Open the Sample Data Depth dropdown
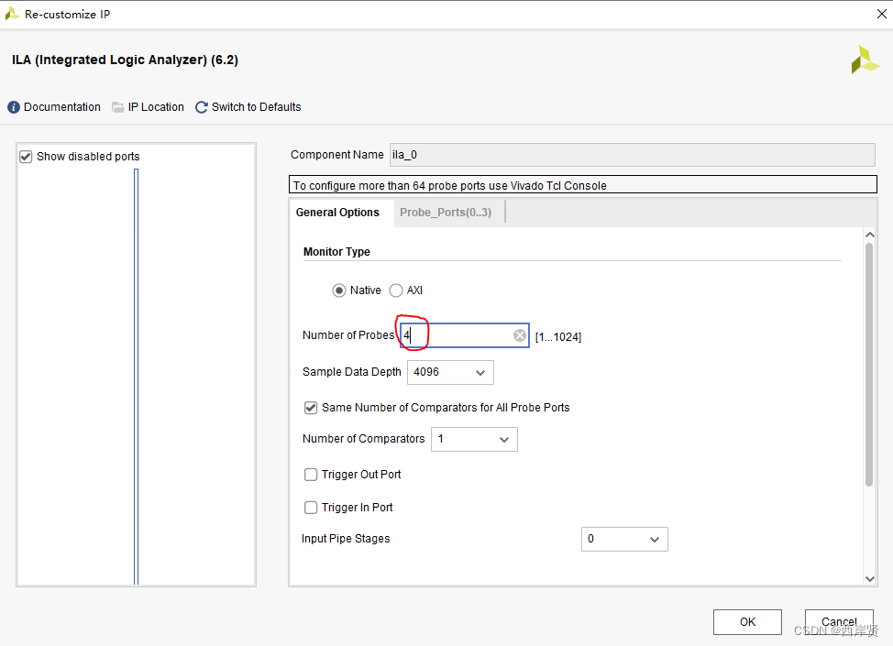This screenshot has height=646, width=893. tap(450, 372)
